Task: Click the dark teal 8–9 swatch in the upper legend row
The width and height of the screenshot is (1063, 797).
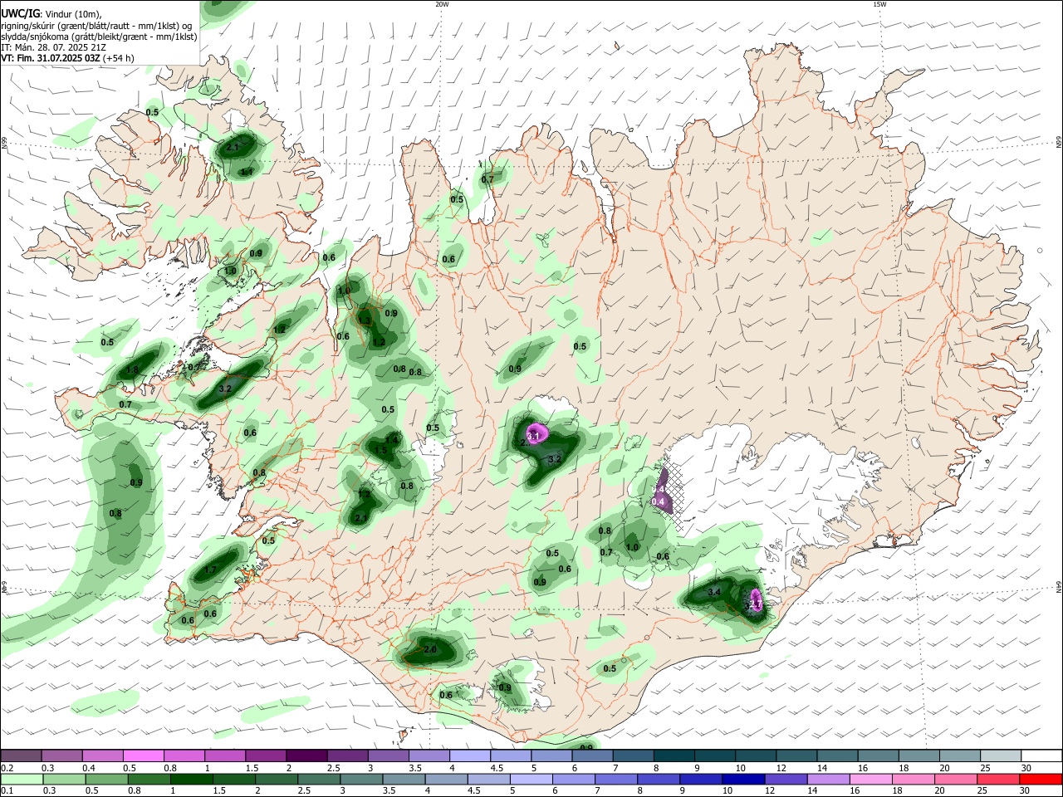Action: [674, 756]
